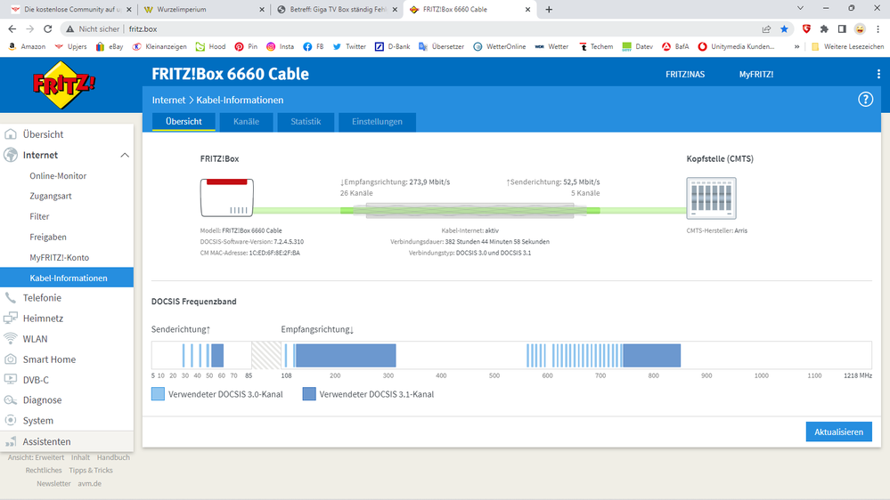Click the Kopfstelle CMTS device image
The image size is (890, 500).
click(x=711, y=198)
